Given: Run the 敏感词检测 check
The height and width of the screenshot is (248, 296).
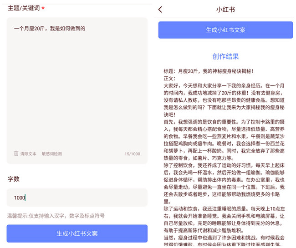Looking at the screenshot, I should (52, 154).
